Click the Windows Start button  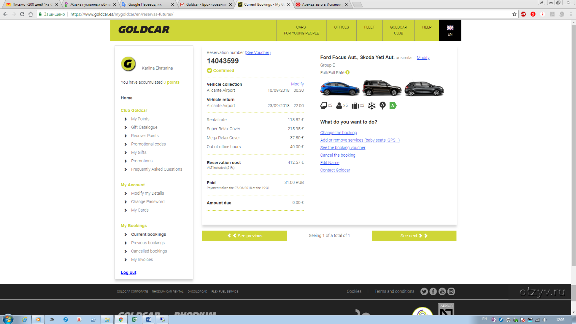[x=8, y=319]
